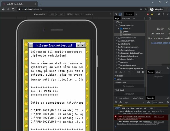Collapse the top frame tree node

(115, 22)
